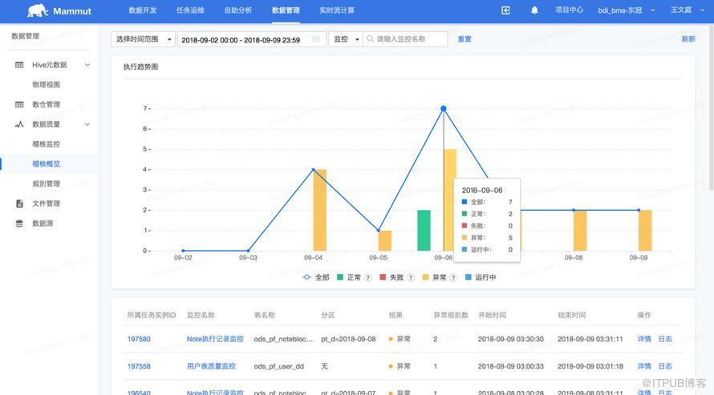Open 日志 for row 197558
This screenshot has height=395, width=714.
tap(665, 366)
